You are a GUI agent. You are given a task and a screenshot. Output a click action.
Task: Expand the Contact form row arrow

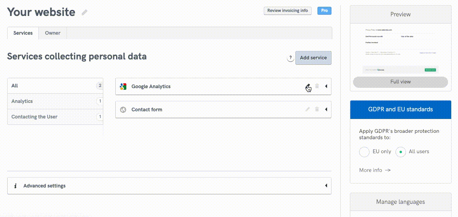(x=326, y=109)
